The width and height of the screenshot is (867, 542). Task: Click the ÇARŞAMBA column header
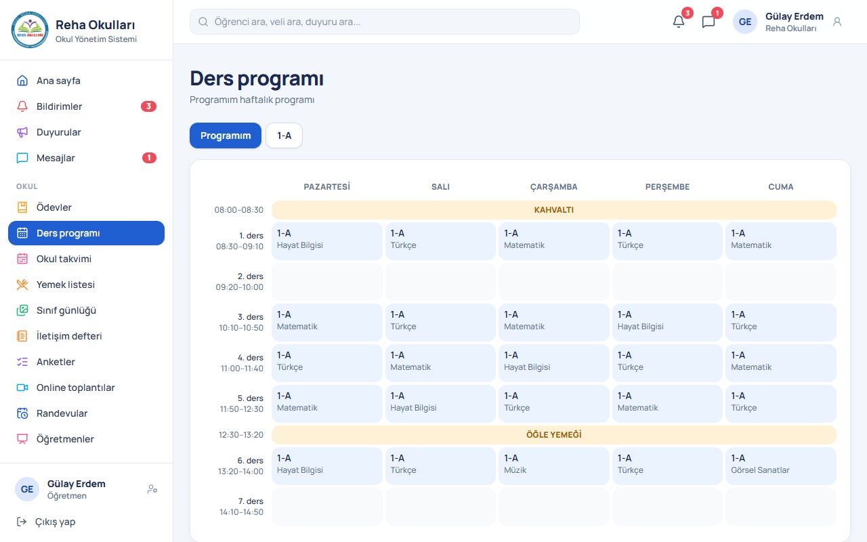coord(554,187)
